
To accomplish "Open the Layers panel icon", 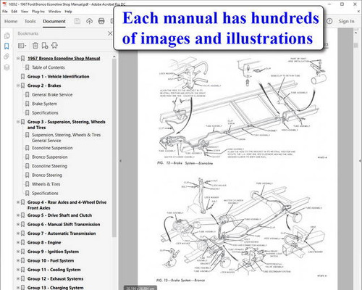I will tap(7, 67).
